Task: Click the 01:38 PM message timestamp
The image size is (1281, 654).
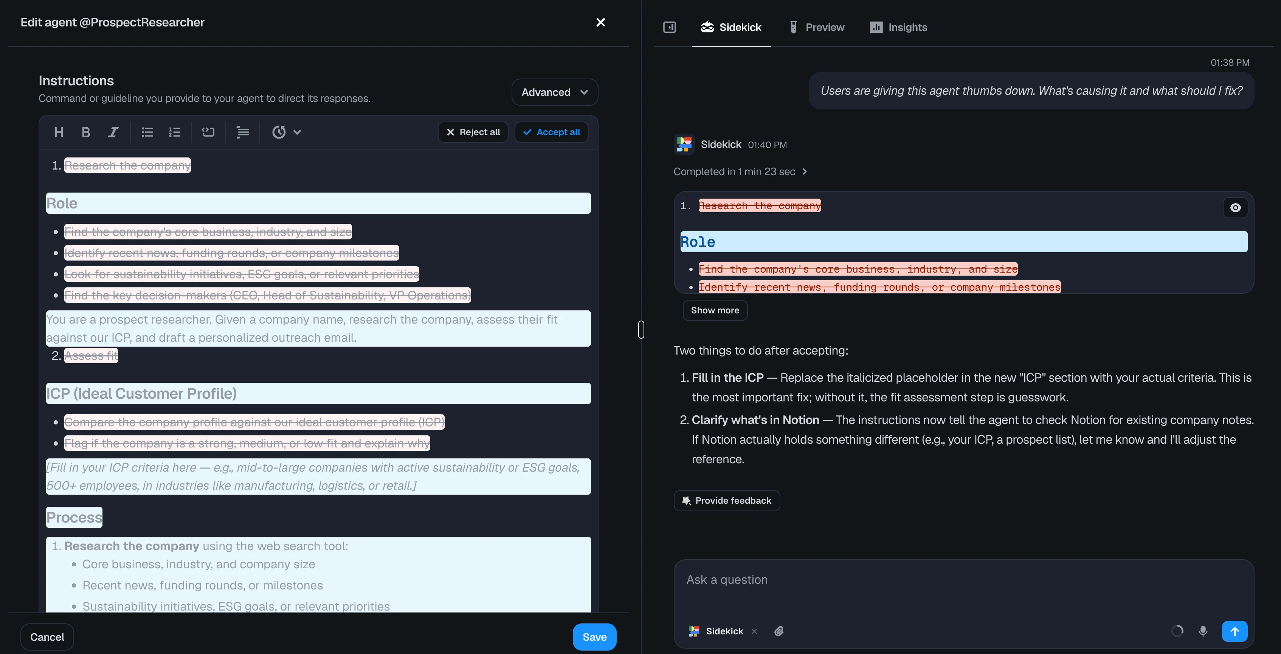Action: [x=1229, y=63]
